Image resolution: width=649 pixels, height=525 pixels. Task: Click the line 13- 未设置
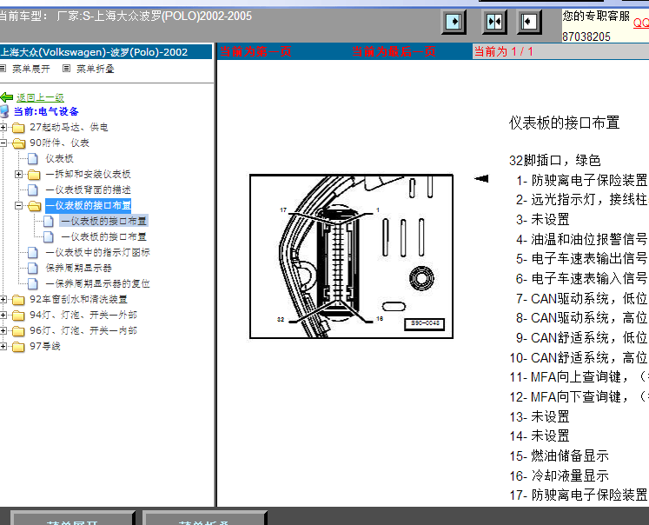pos(540,416)
